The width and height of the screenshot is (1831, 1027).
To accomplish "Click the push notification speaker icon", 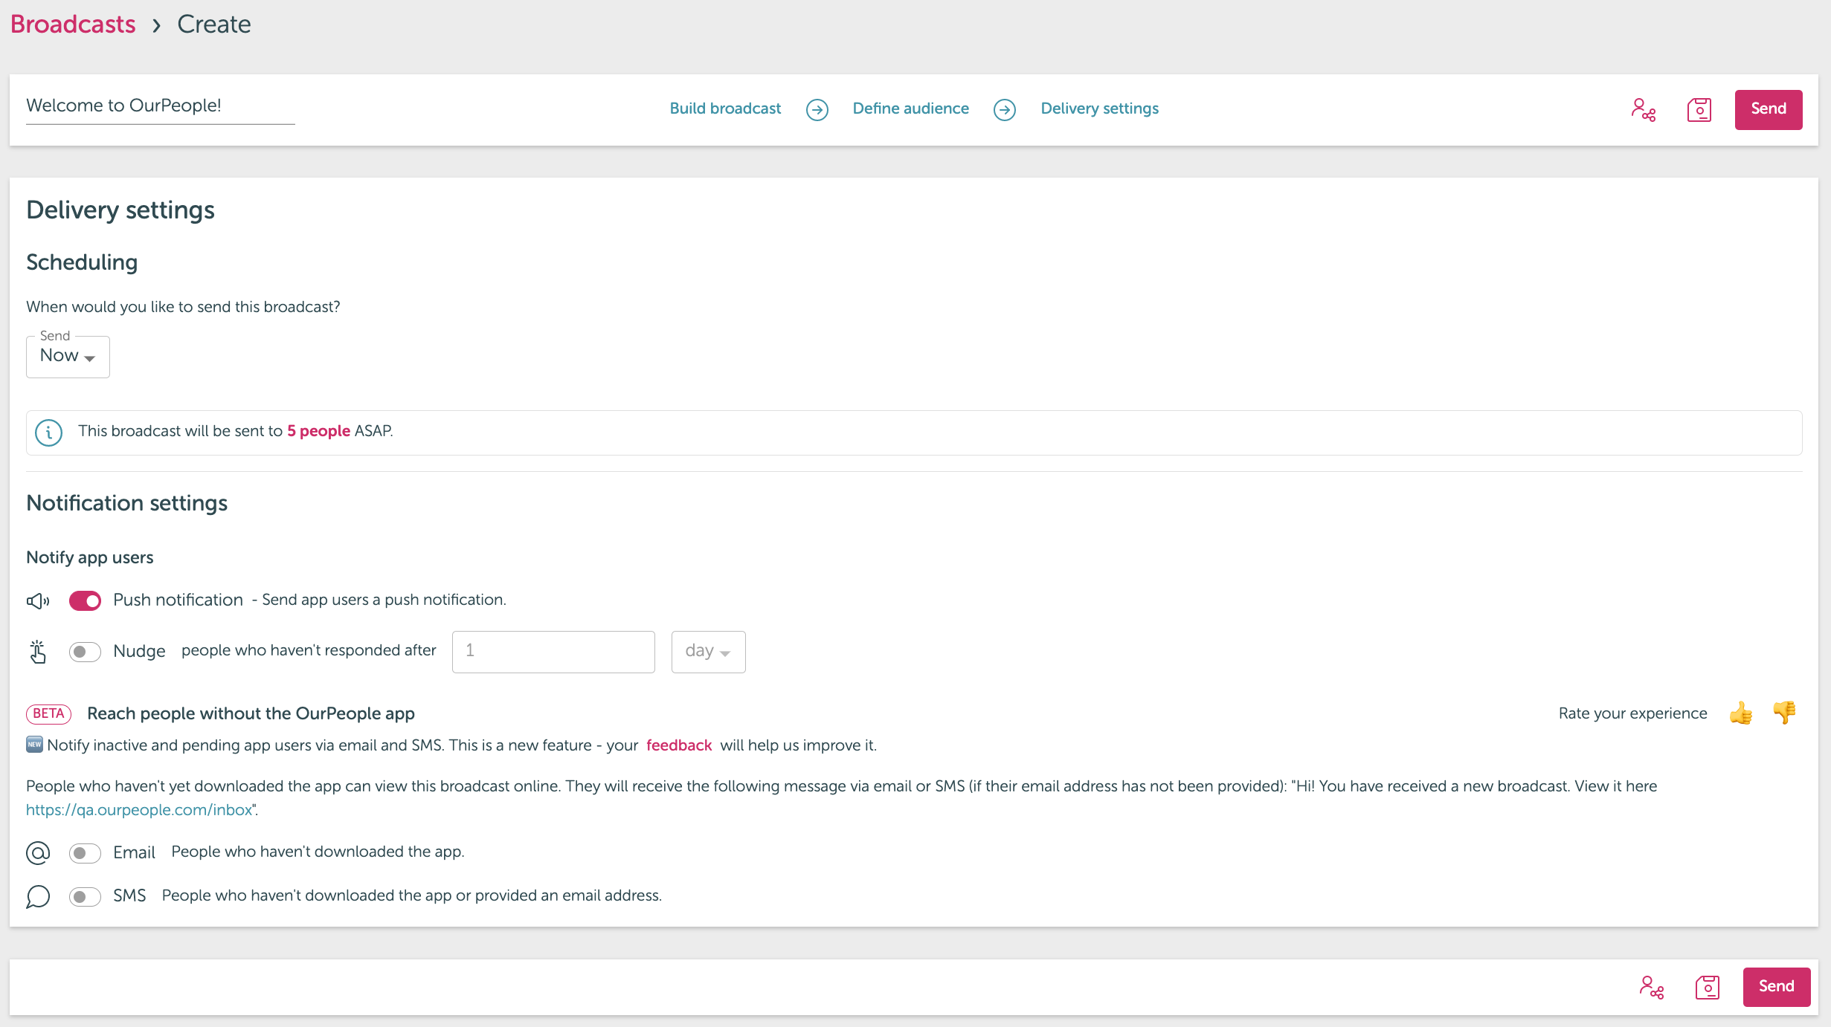I will coord(38,600).
